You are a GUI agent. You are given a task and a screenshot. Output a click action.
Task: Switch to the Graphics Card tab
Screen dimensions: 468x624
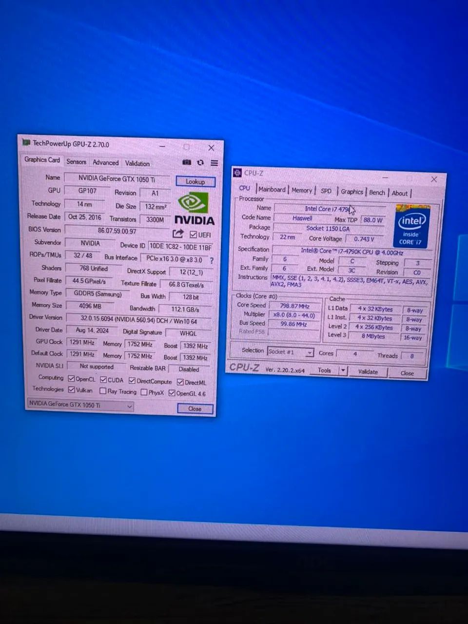42,160
